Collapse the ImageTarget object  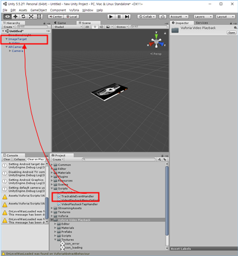(7, 39)
